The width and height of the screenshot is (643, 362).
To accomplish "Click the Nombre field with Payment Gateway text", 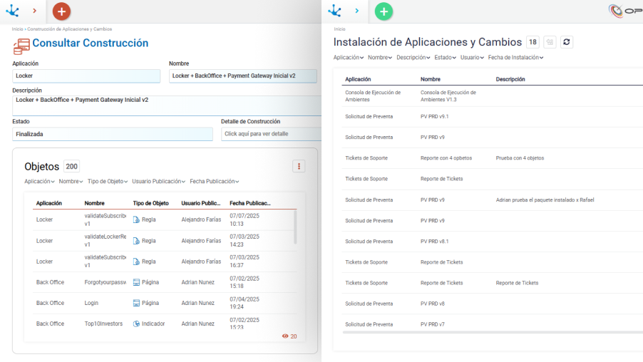I will tap(243, 76).
